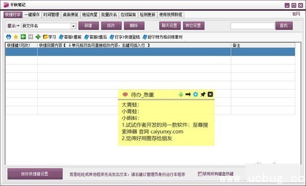Enable 禁用所有键盘热键 checkbox
The image size is (306, 186).
pos(200,174)
